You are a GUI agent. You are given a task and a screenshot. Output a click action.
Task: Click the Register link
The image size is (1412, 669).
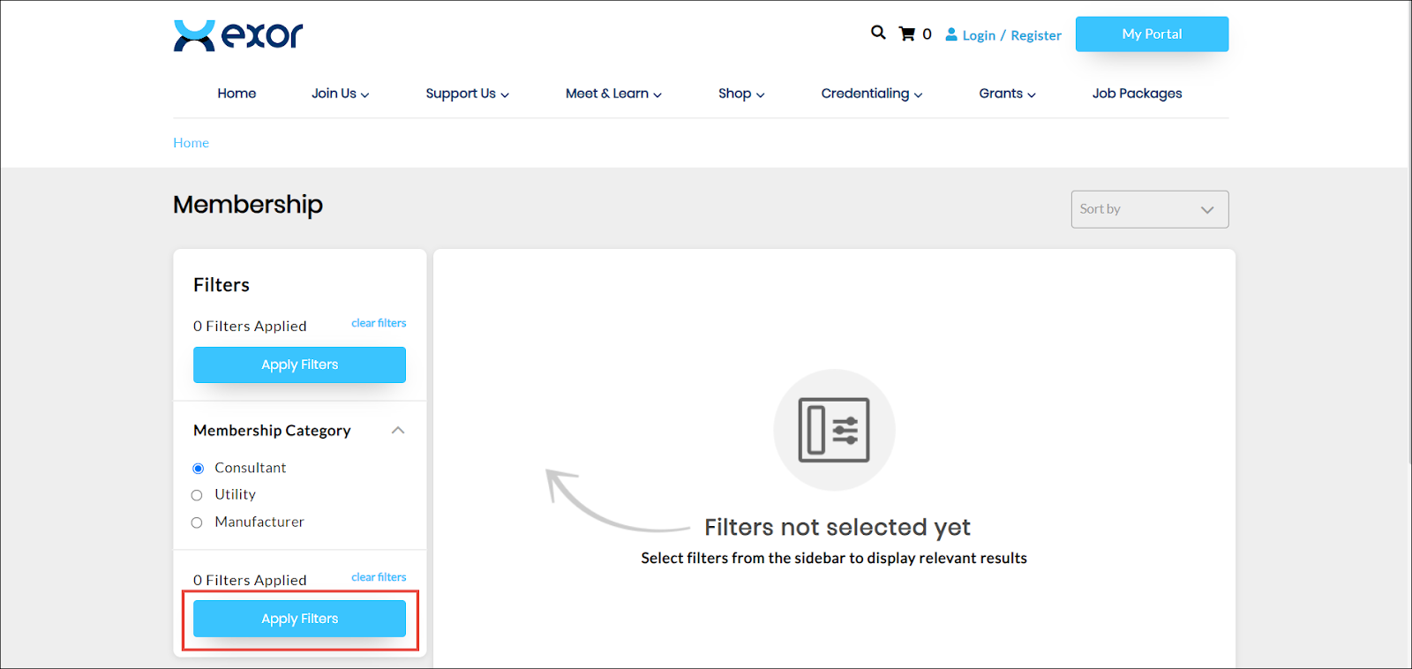tap(1036, 35)
